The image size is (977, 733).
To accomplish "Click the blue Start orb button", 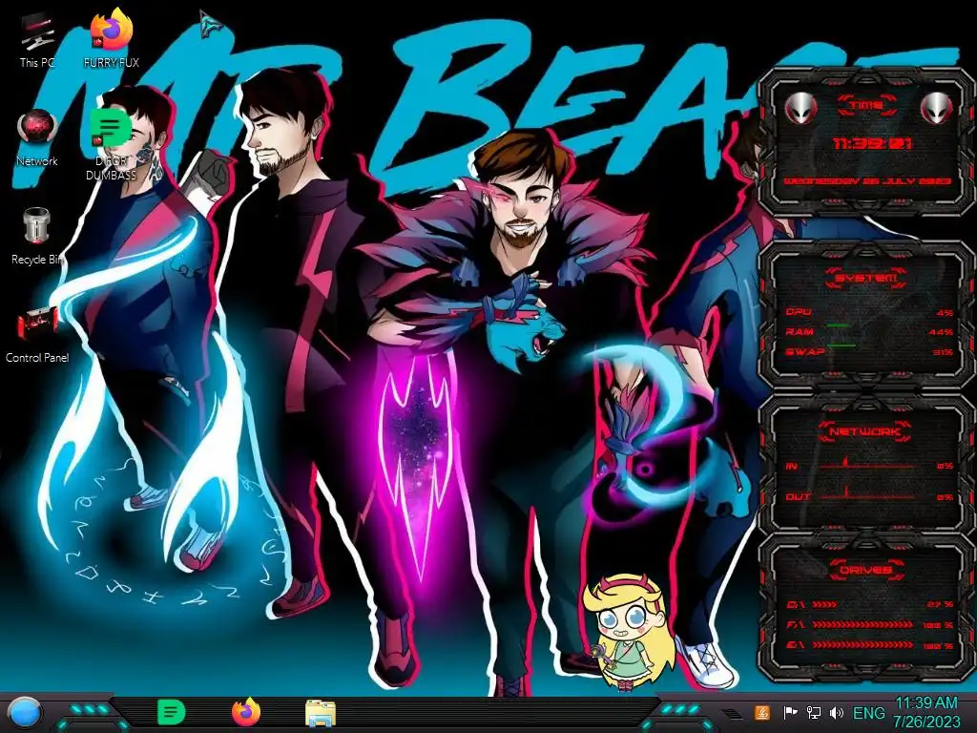I will (23, 713).
